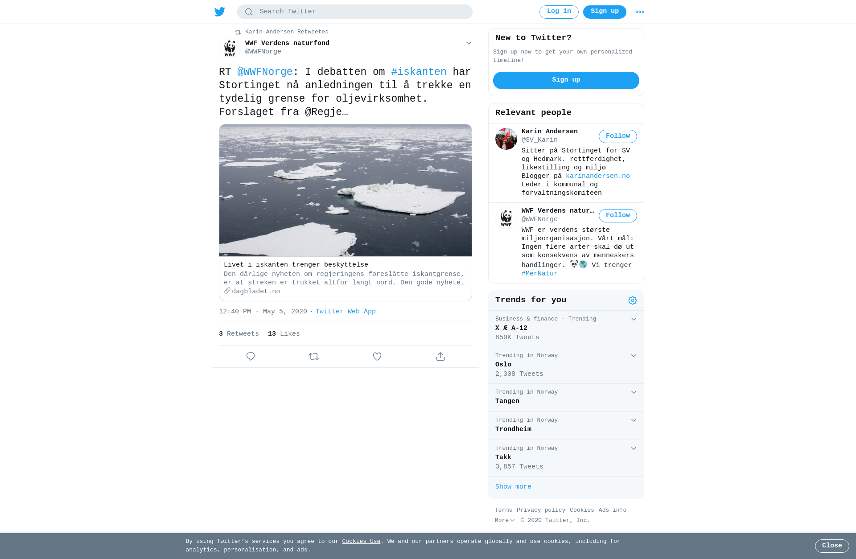856x559 pixels.
Task: Click WWF panda avatar in tweet header
Action: [x=230, y=48]
